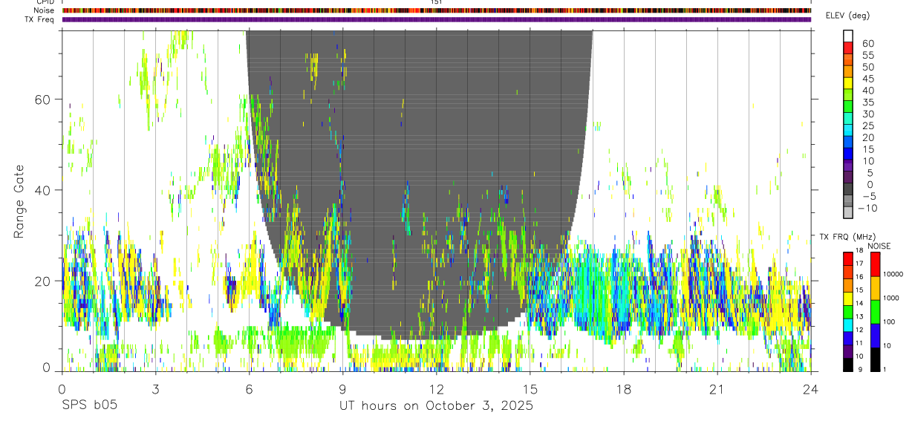The height and width of the screenshot is (421, 912).
Task: Click the '151' CPID value at top
Action: 437,2
